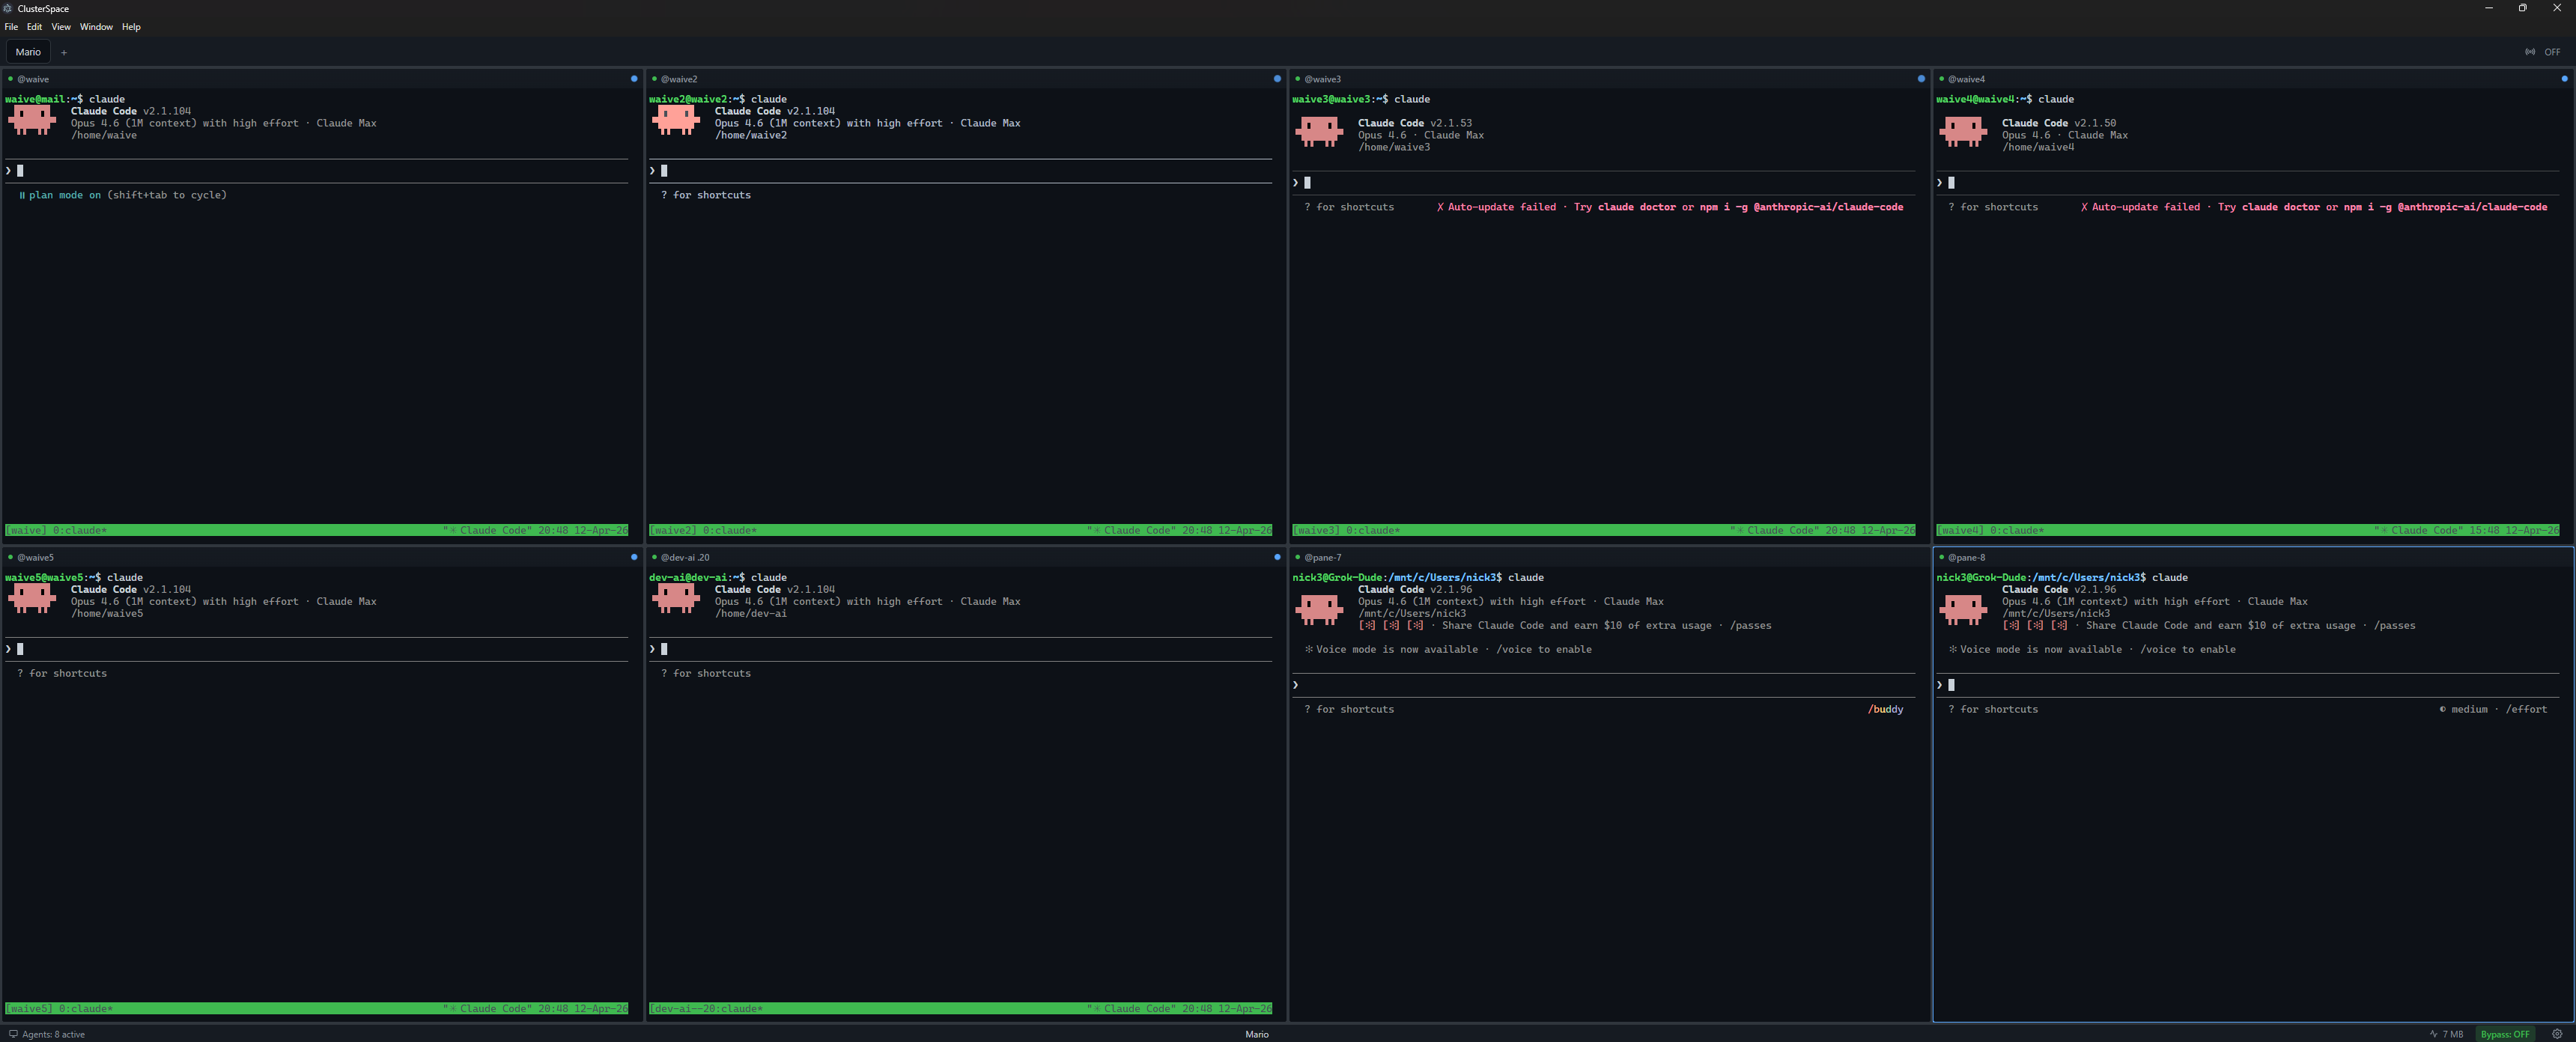Click the ClusterSpace app icon in title bar
Screen dimensions: 2576x1042
[x=8, y=8]
